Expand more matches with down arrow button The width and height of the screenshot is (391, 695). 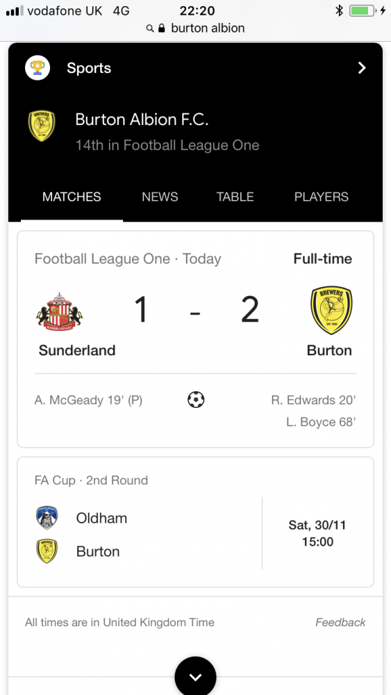195,677
